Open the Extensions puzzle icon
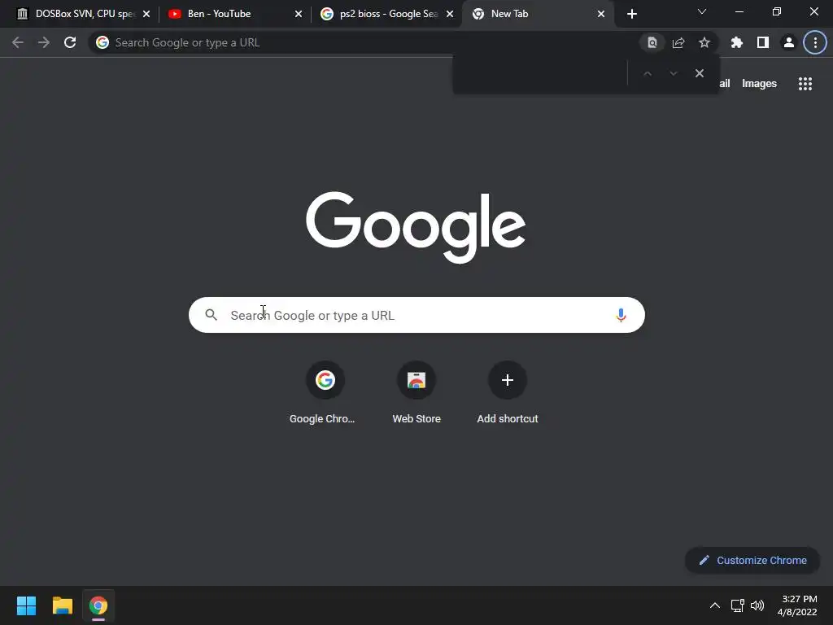Screen dimensions: 833x625 coord(737,42)
